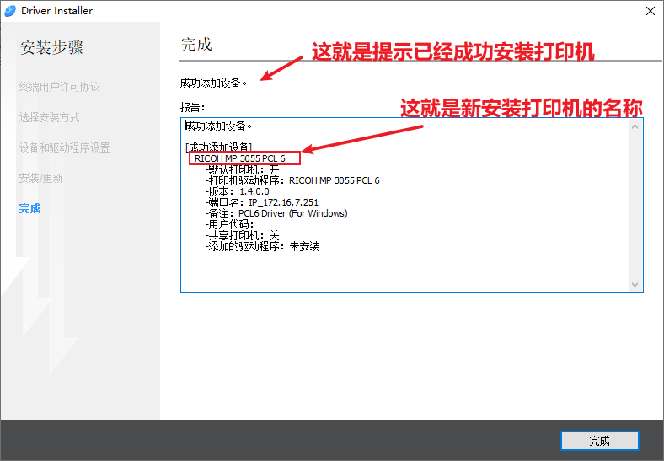Click the report scrollbar down arrow
The width and height of the screenshot is (664, 461).
636,286
